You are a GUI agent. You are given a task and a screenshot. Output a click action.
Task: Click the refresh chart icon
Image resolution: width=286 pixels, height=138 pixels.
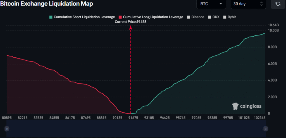278,4
